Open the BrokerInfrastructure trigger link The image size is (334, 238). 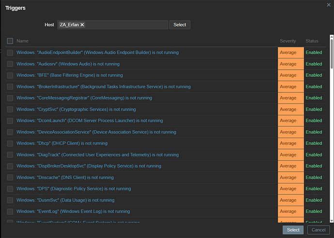(x=104, y=87)
